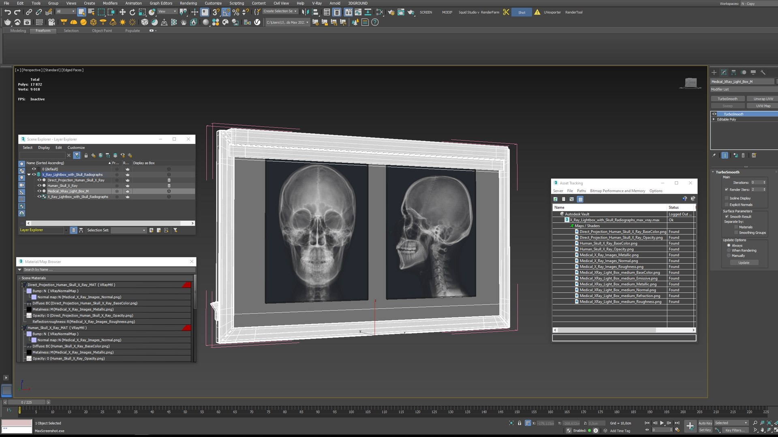Open the Utilities wrench panel tab
The height and width of the screenshot is (437, 778).
pos(763,72)
